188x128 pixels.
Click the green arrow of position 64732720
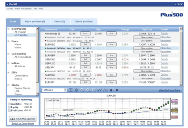tap(45, 52)
